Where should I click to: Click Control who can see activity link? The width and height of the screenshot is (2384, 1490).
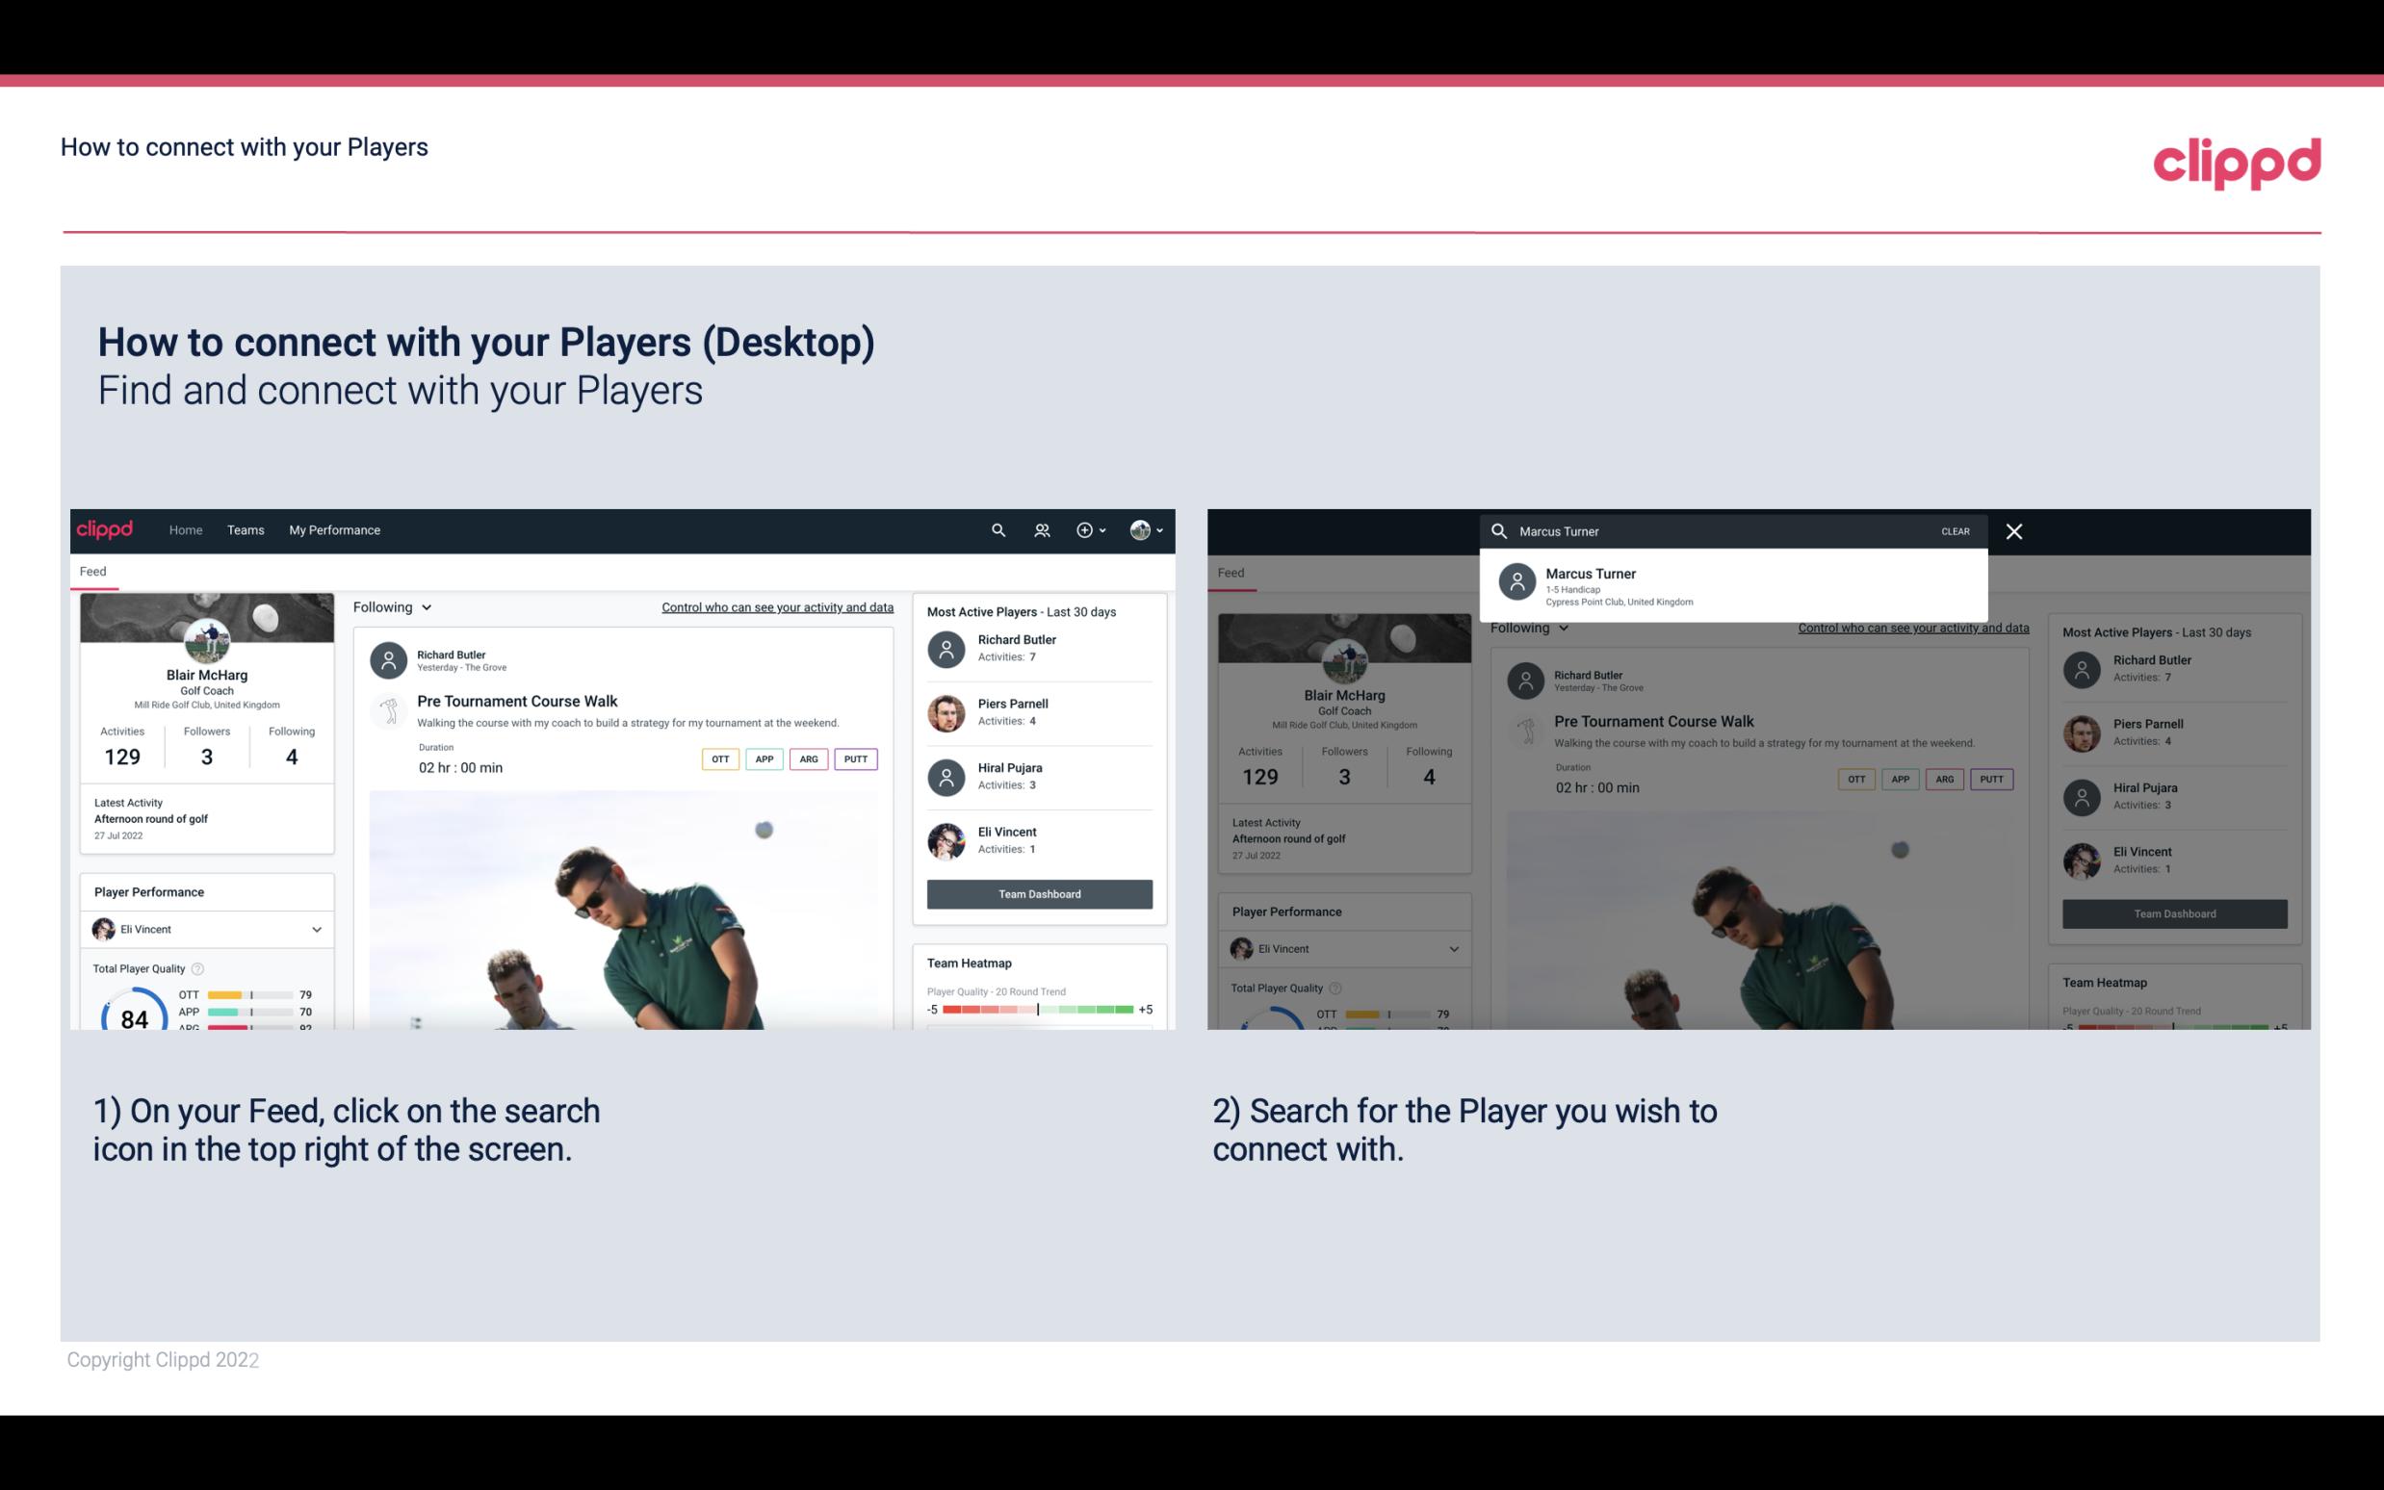click(x=776, y=606)
